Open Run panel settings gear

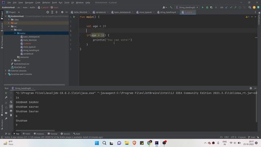251,88
